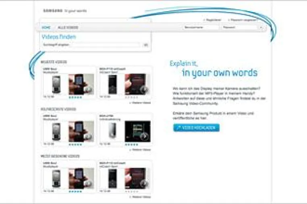The width and height of the screenshot is (307, 204).
Task: Open left phone image in Meistgesehene Videos
Action: pyautogui.click(x=56, y=179)
